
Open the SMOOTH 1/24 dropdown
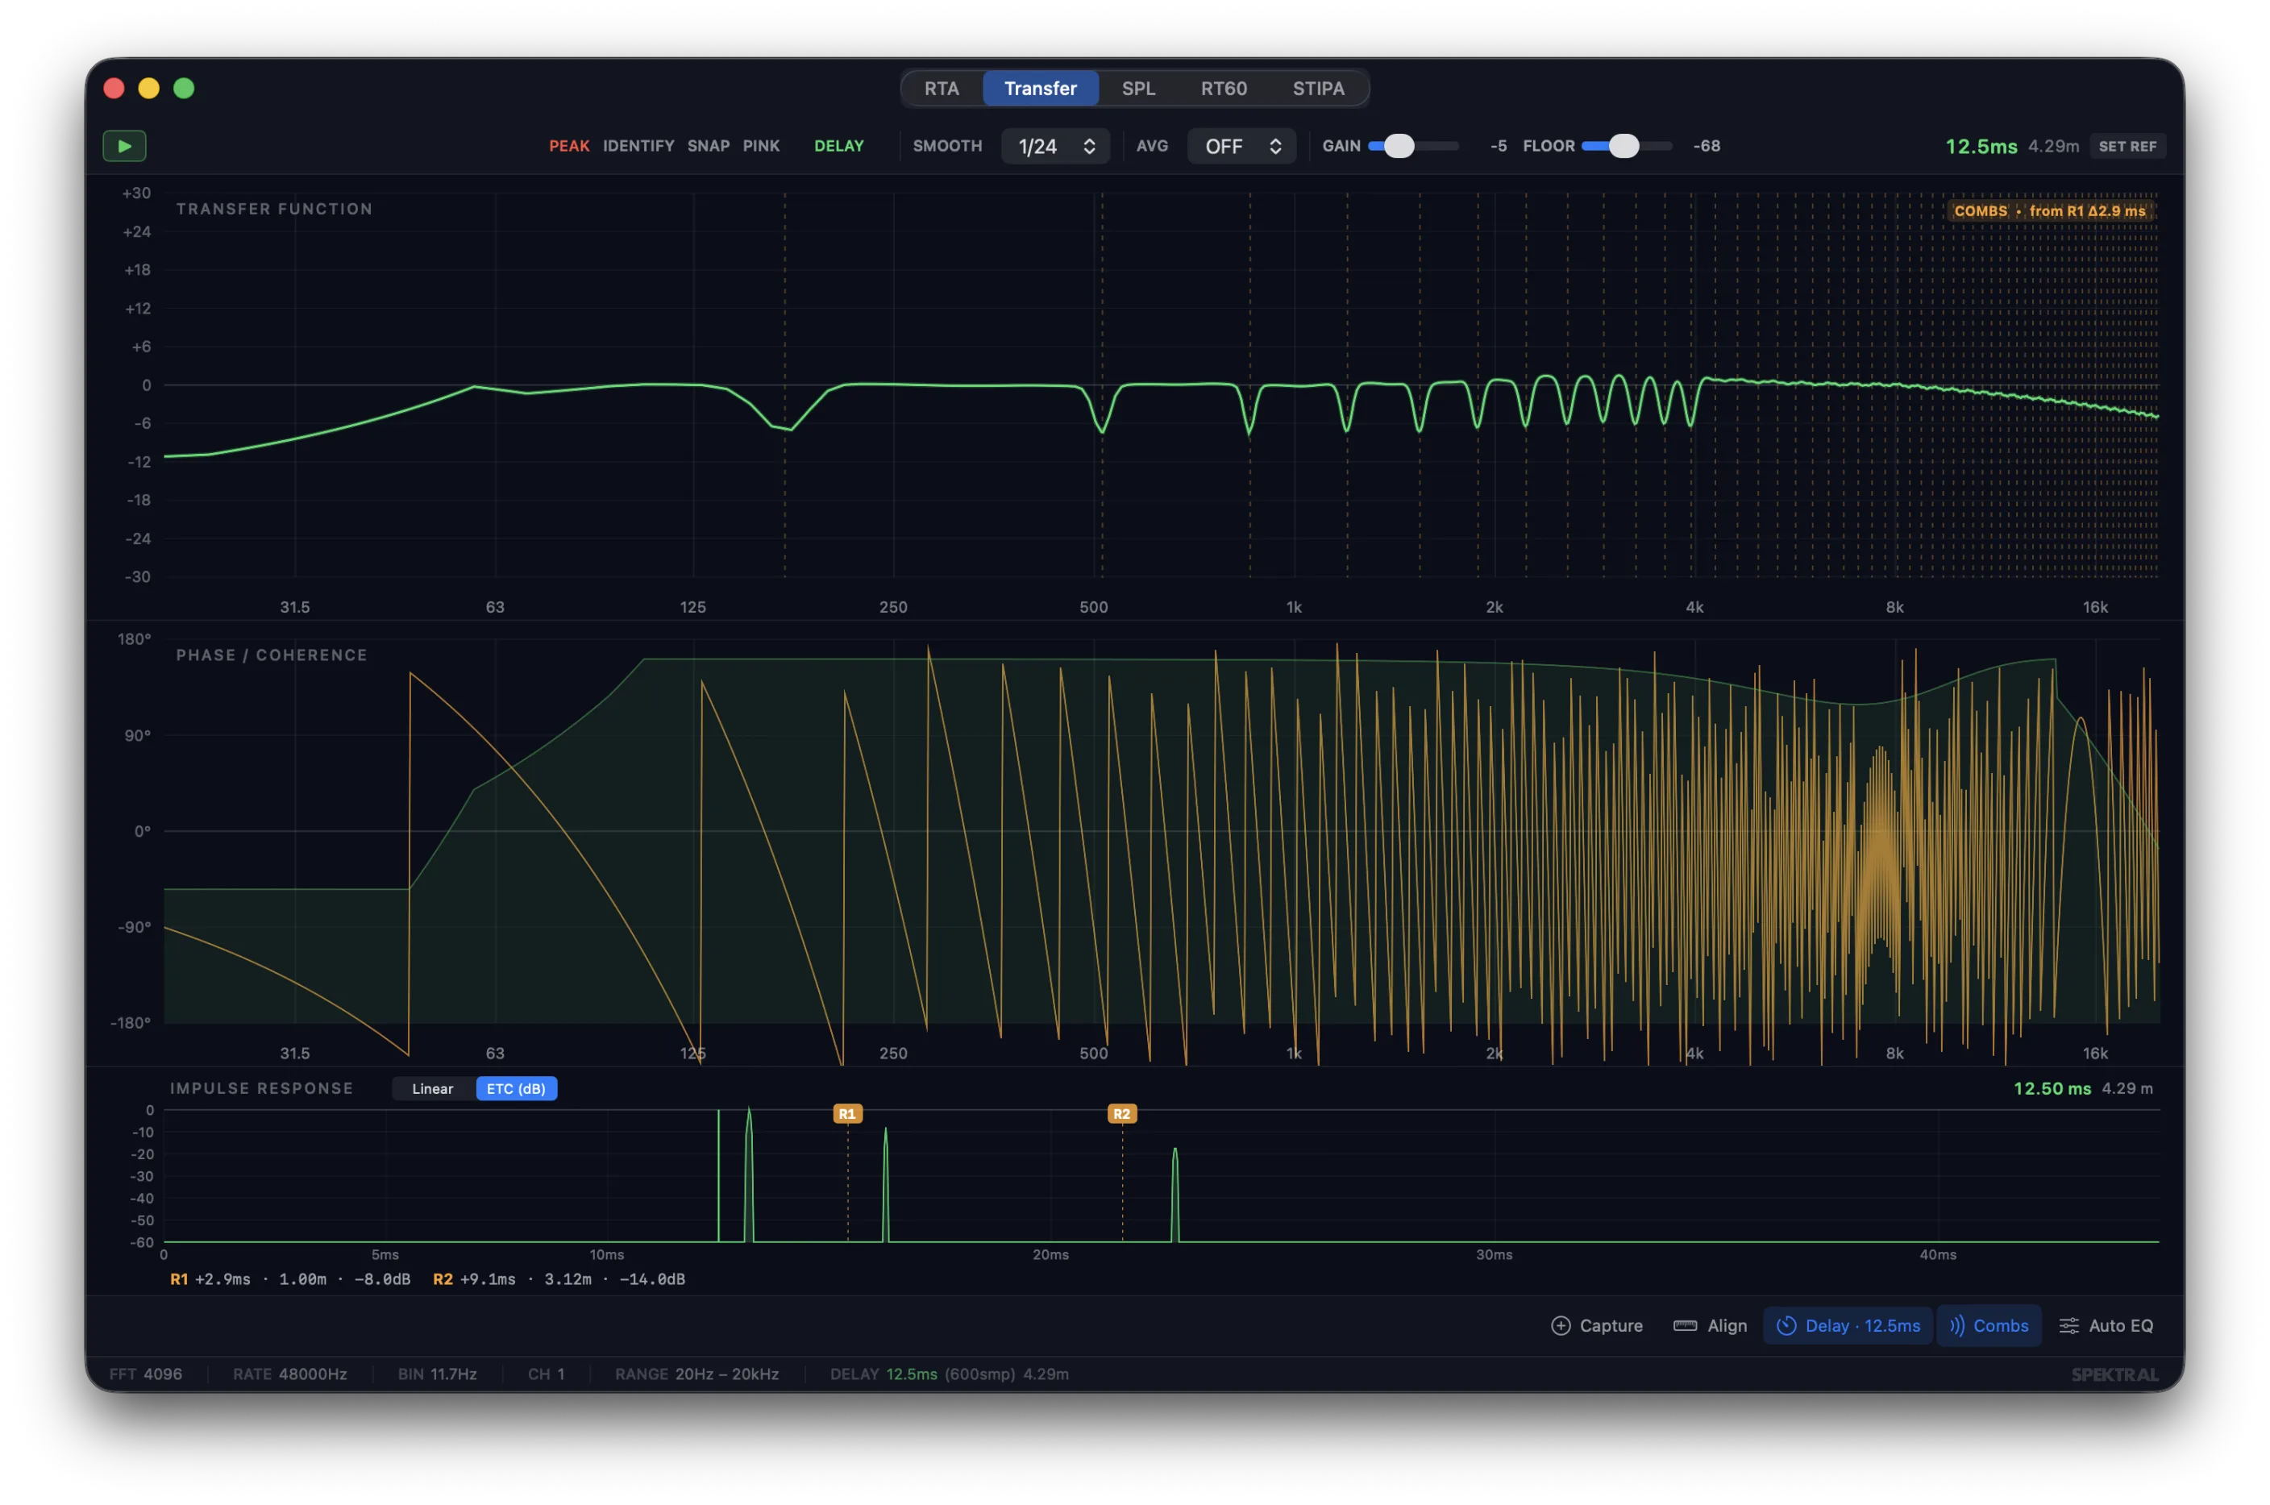coord(1056,146)
